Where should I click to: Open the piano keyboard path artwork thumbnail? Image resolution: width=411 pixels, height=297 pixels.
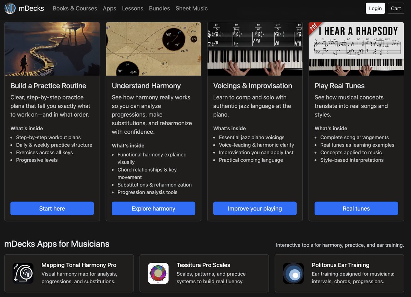pos(52,49)
